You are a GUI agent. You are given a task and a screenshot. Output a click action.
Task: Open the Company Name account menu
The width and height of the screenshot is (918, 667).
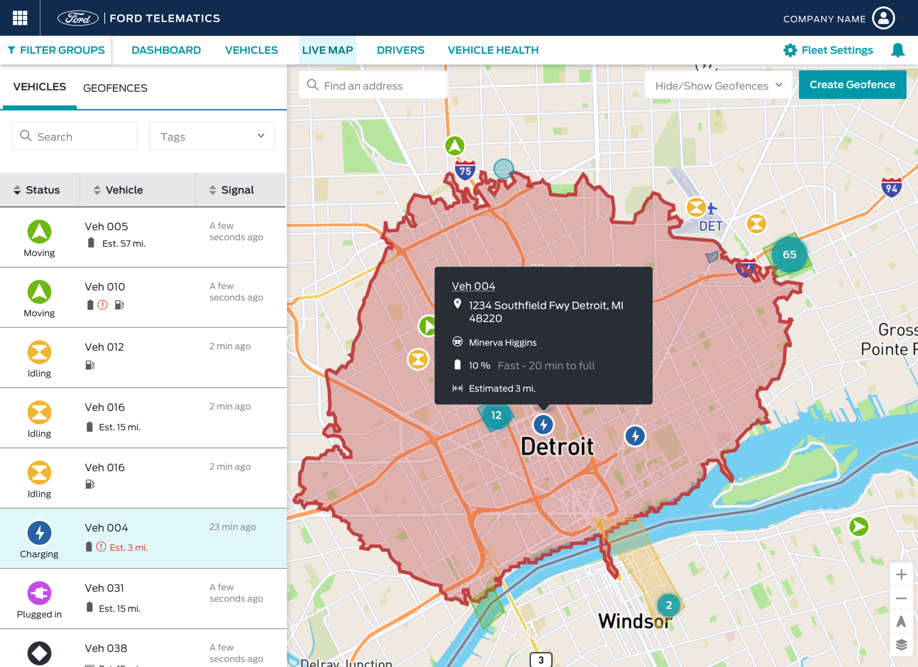pyautogui.click(x=884, y=18)
